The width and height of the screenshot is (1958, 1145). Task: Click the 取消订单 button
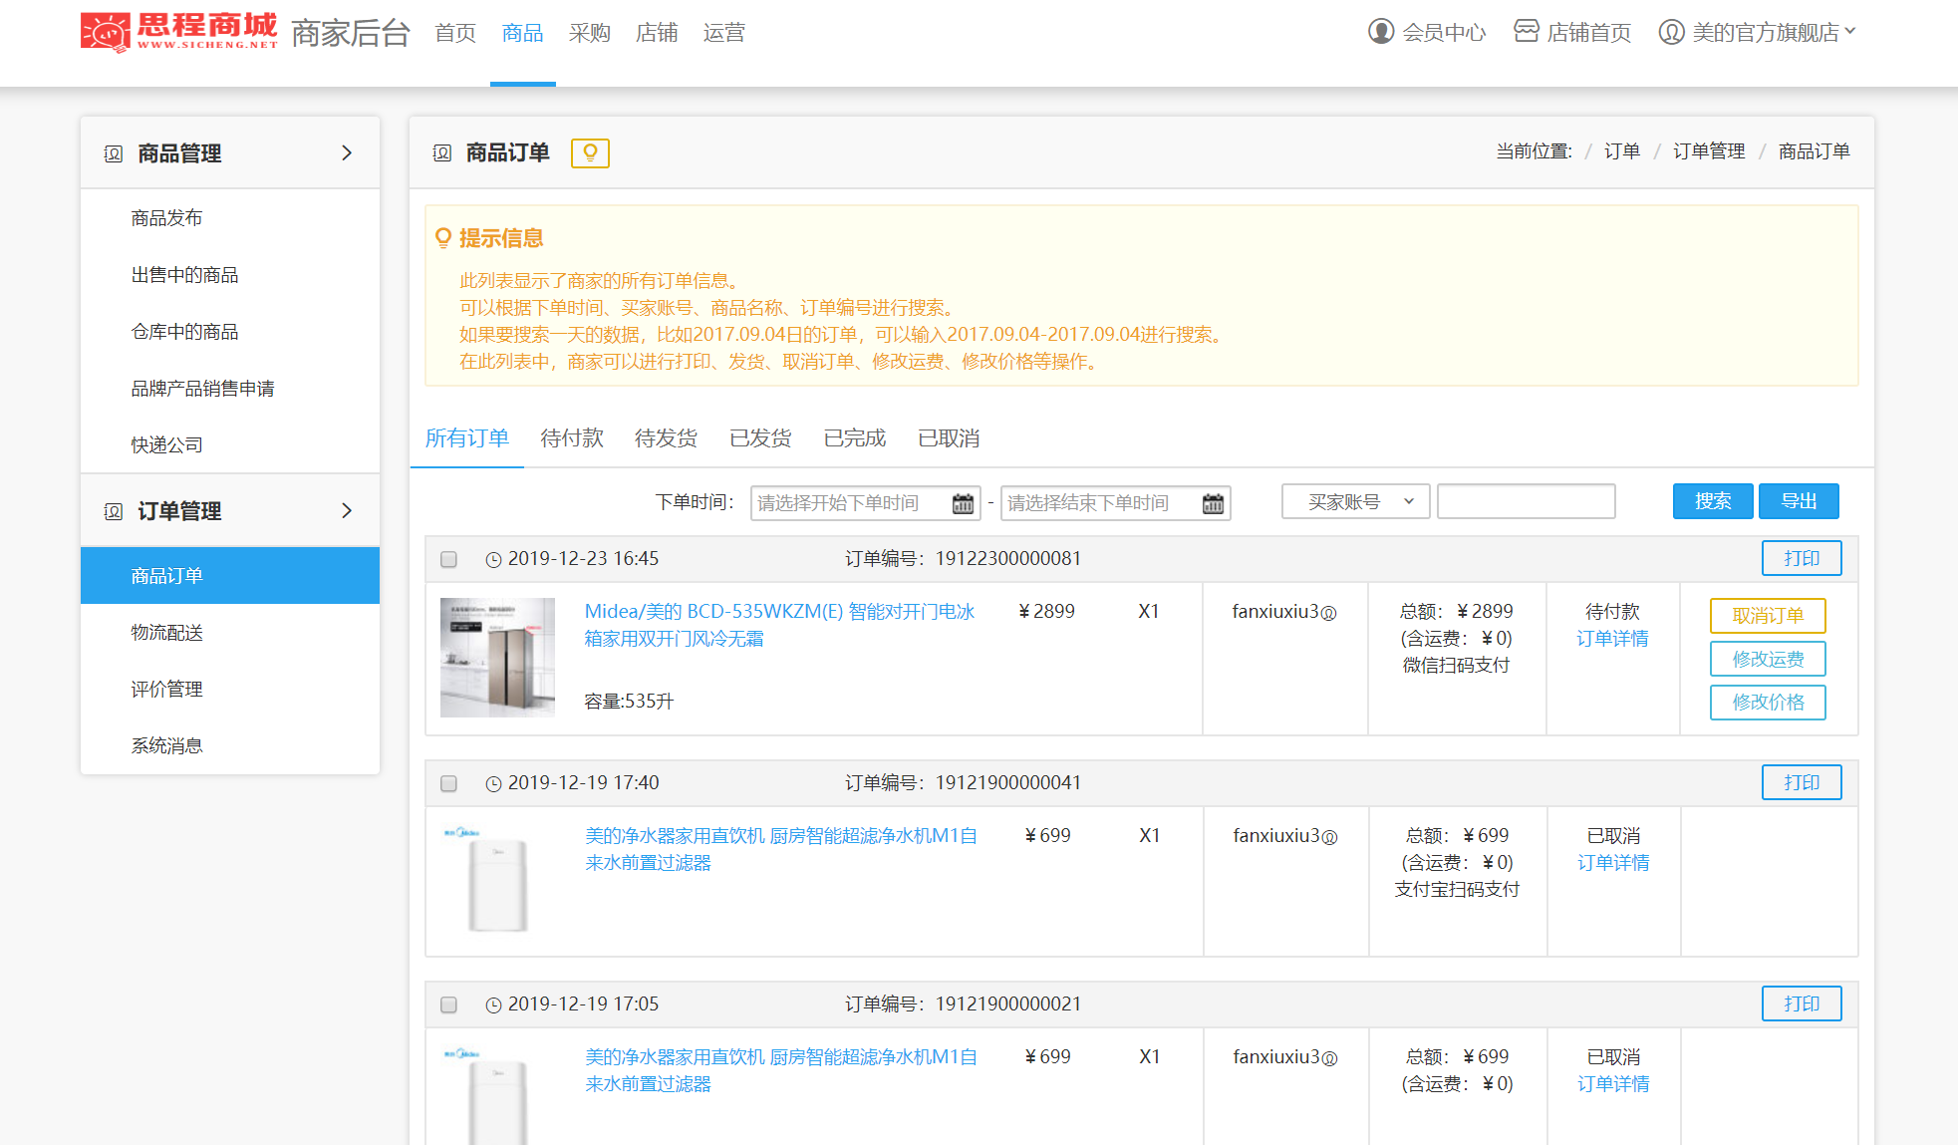point(1768,616)
